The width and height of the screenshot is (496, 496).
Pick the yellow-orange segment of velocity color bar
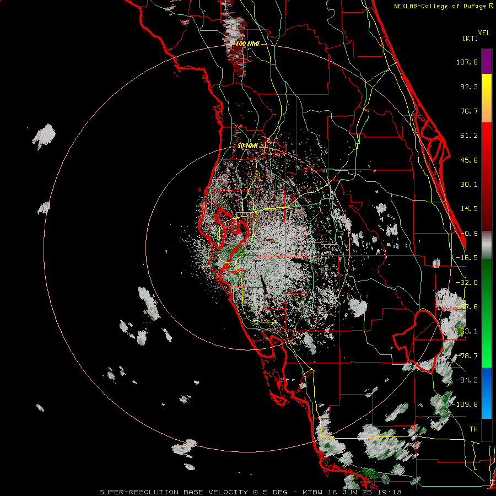[x=487, y=98]
